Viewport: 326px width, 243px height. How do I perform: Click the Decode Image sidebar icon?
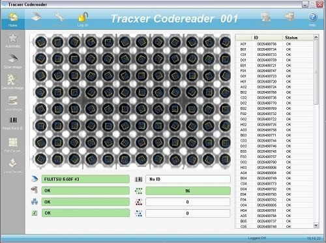click(12, 80)
